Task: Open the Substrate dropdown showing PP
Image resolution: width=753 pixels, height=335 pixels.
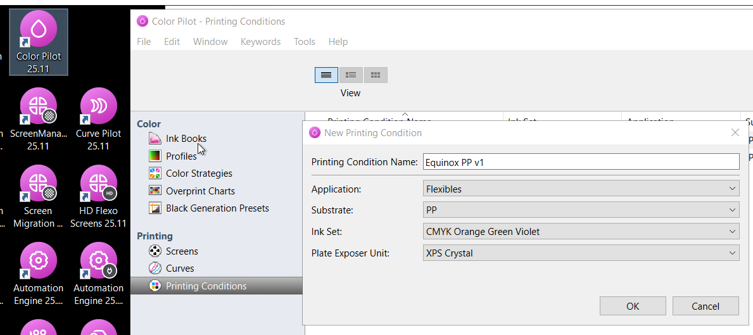Action: [x=581, y=210]
